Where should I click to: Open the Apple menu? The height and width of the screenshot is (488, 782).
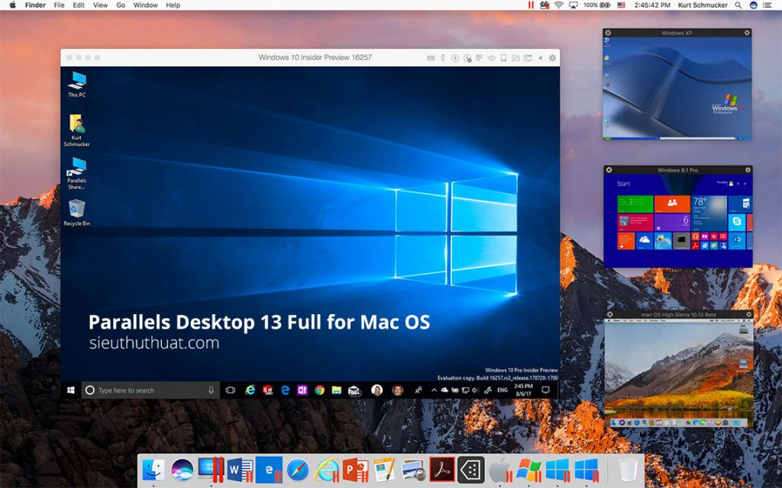coord(12,5)
